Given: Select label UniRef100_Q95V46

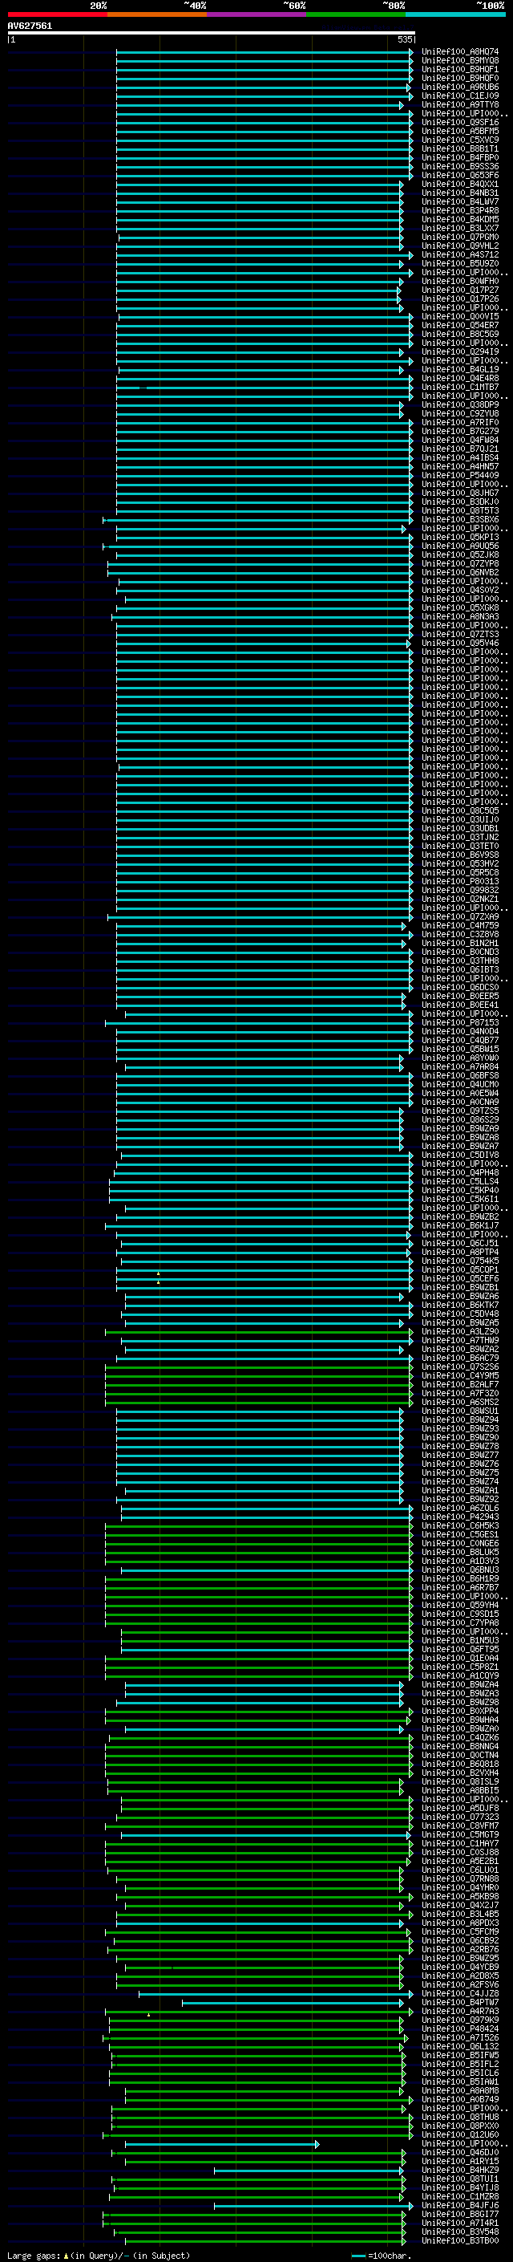Looking at the screenshot, I should pos(460,644).
